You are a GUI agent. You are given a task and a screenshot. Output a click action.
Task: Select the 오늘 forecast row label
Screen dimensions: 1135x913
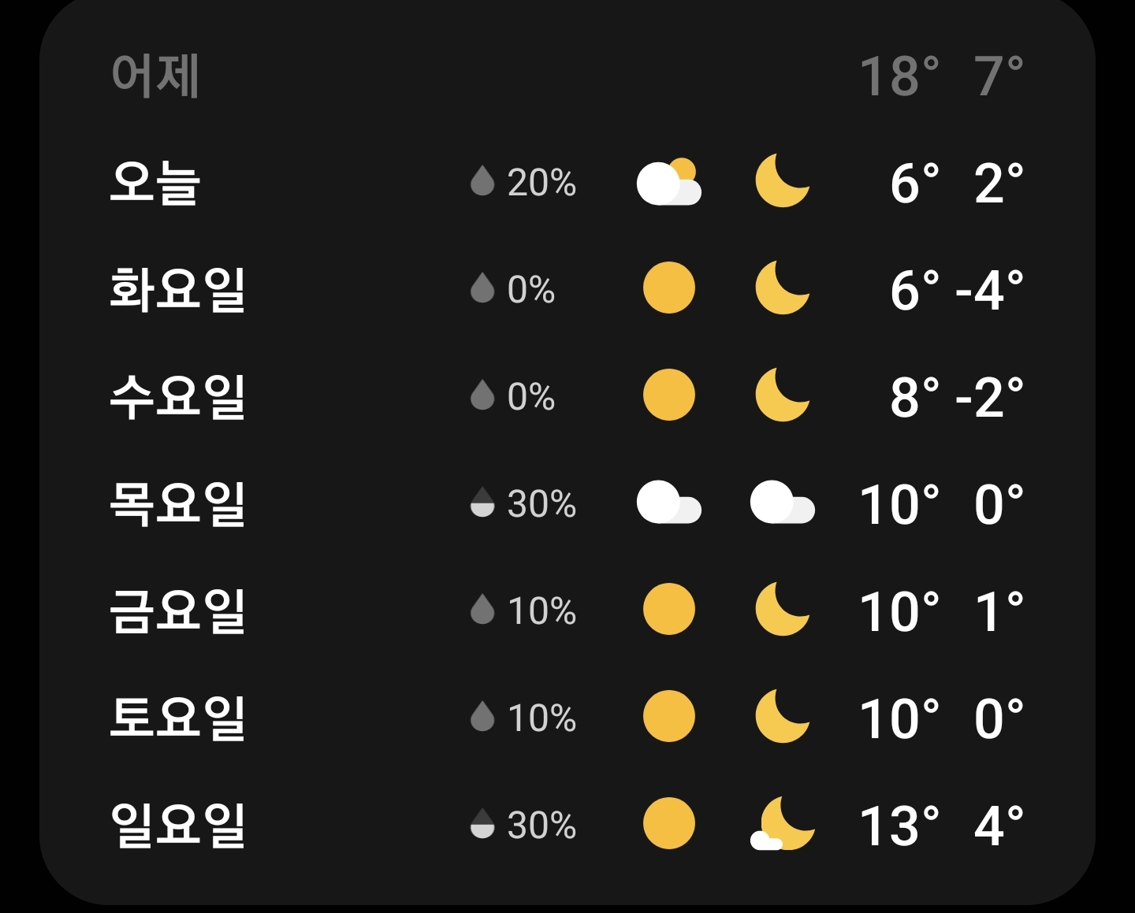[x=154, y=182]
